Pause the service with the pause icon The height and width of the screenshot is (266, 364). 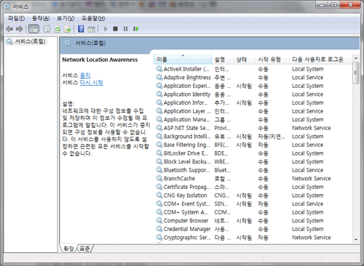pos(125,29)
